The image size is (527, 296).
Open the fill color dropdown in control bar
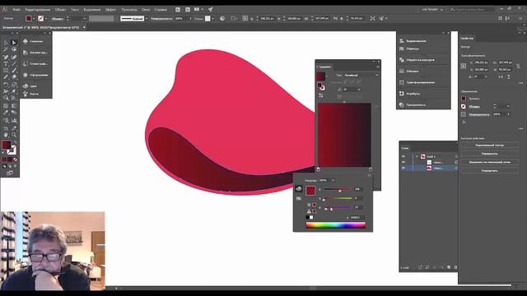tap(34, 19)
